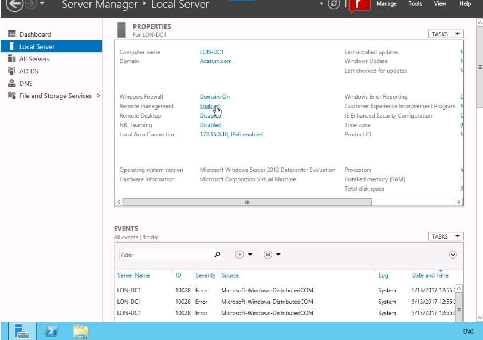The image size is (483, 340).
Task: Select the AD DS role icon
Action: pos(12,71)
